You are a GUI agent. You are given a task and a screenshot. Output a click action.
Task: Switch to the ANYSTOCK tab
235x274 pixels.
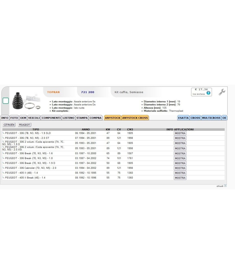click(x=113, y=118)
